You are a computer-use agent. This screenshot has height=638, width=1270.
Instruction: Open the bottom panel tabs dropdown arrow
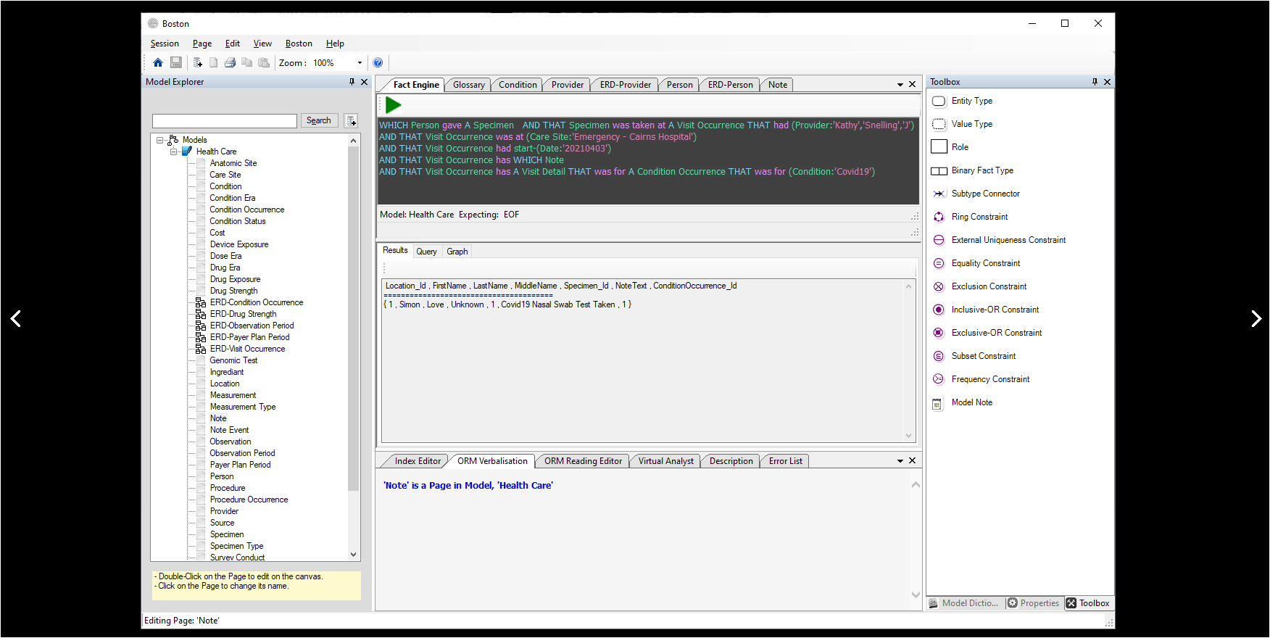tap(900, 461)
